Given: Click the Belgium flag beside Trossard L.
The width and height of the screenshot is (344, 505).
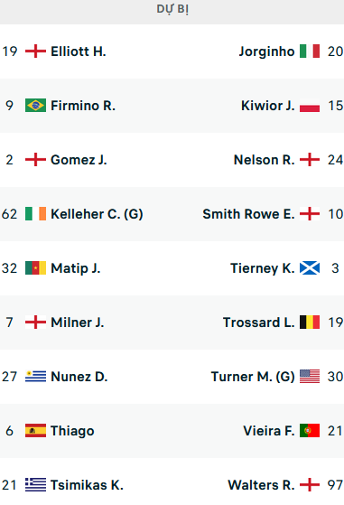Looking at the screenshot, I should point(310,323).
